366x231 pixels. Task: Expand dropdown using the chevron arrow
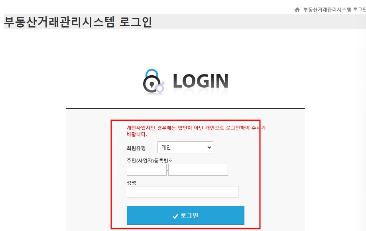[x=209, y=147]
